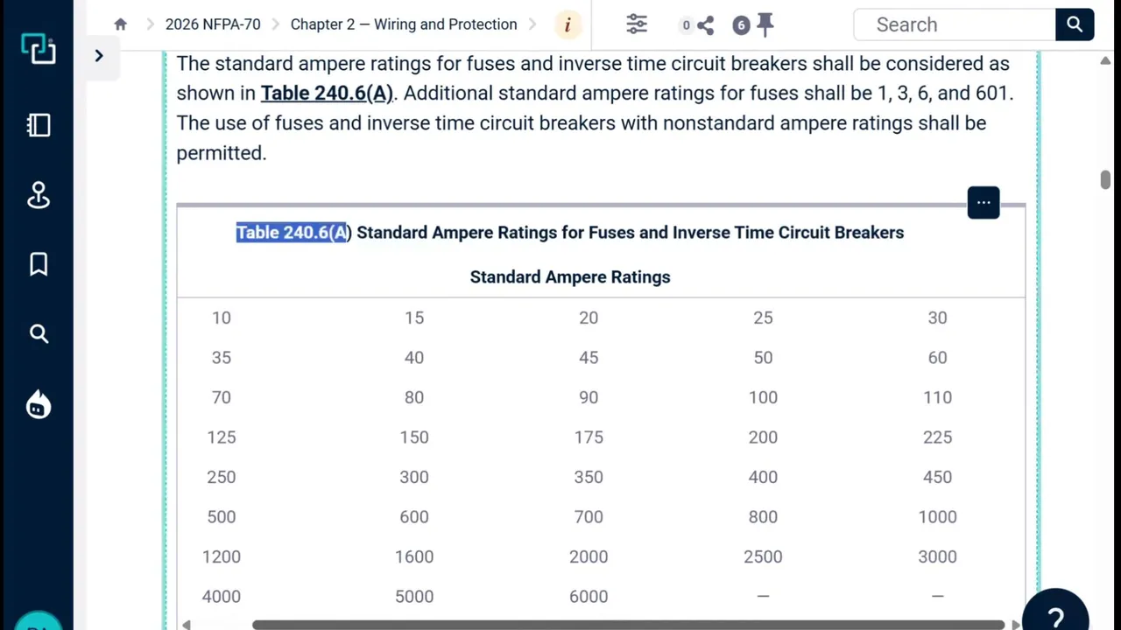Click the sidebar flame mascot icon
Image resolution: width=1121 pixels, height=630 pixels.
39,405
